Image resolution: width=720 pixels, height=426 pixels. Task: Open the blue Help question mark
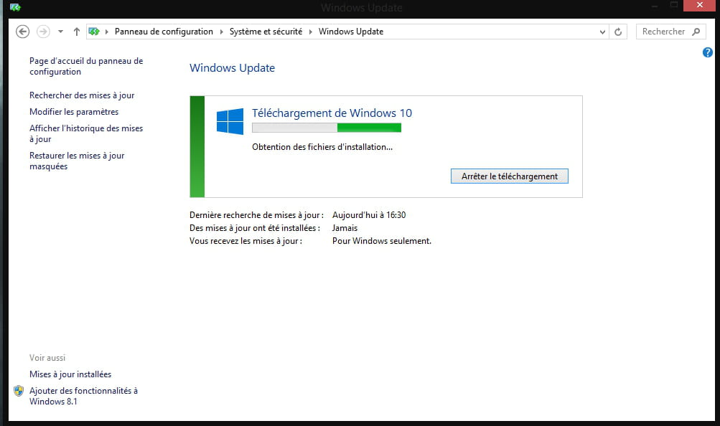(708, 52)
